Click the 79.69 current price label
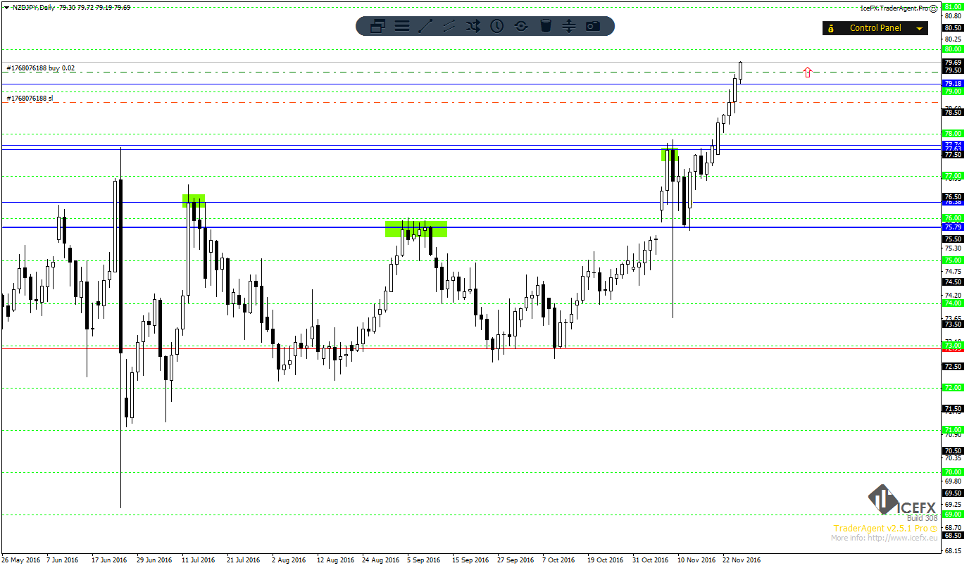Viewport: 969px width, 568px height. (953, 63)
